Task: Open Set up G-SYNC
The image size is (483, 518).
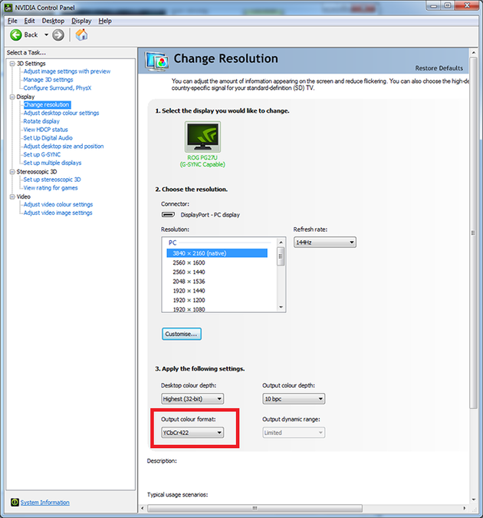Action: pyautogui.click(x=42, y=154)
